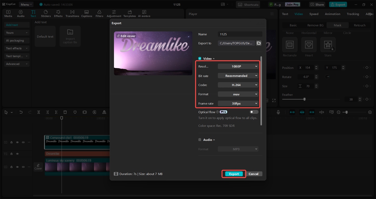376x199 pixels.
Task: Click the Optical flow help question icon
Action: 218,112
